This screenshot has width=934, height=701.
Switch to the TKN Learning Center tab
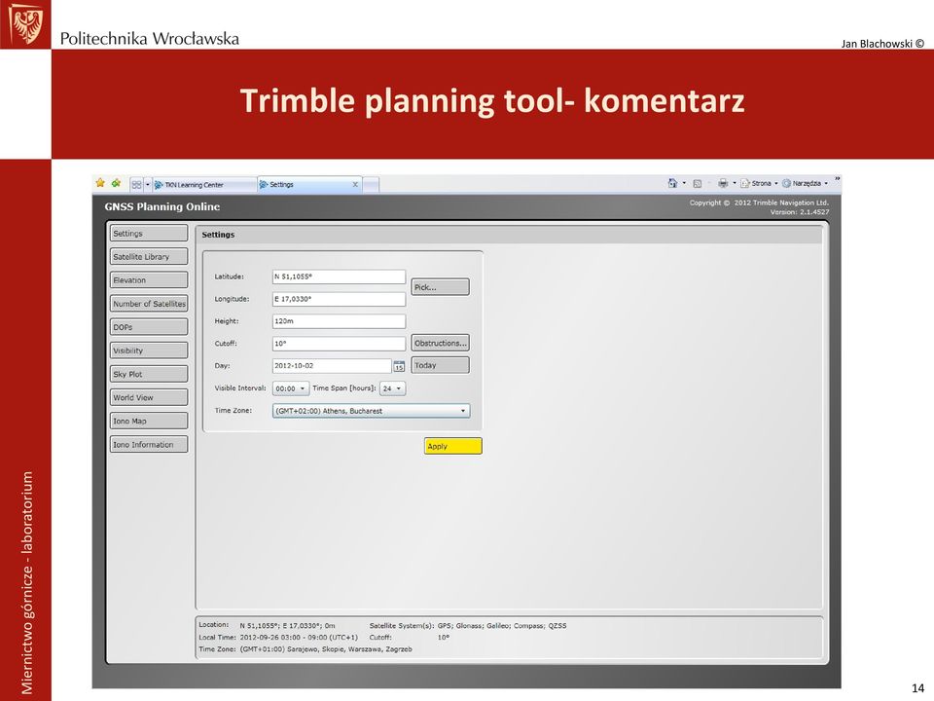[x=204, y=185]
